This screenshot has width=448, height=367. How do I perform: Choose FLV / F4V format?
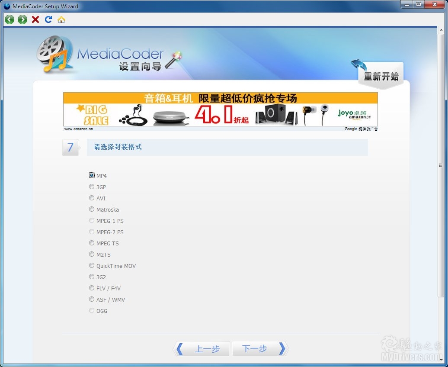[92, 288]
